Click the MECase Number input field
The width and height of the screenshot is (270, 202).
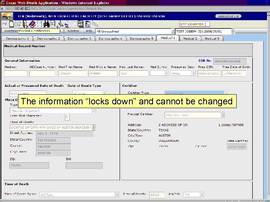pyautogui.click(x=42, y=73)
